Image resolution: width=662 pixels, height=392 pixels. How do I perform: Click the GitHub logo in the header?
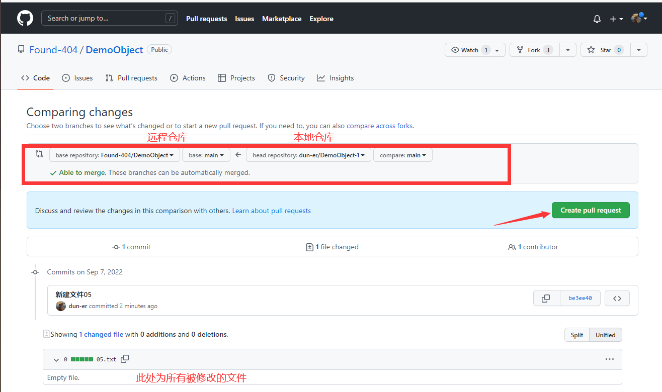click(x=25, y=18)
